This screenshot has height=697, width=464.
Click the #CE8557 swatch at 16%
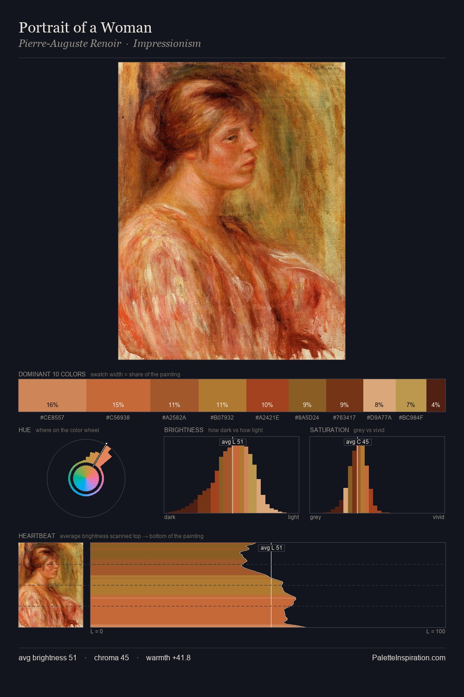pyautogui.click(x=52, y=395)
